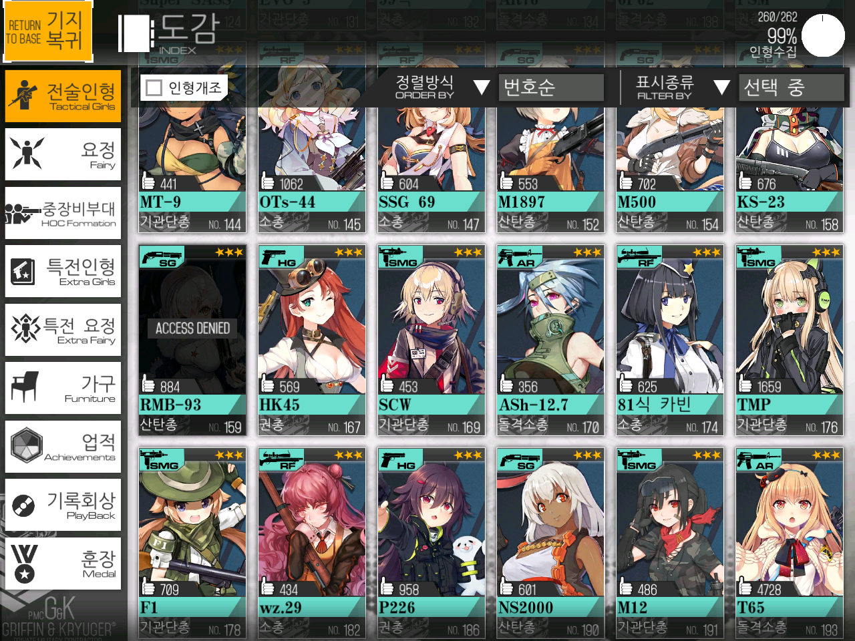
Task: Open the Medal section icon
Action: 24,564
